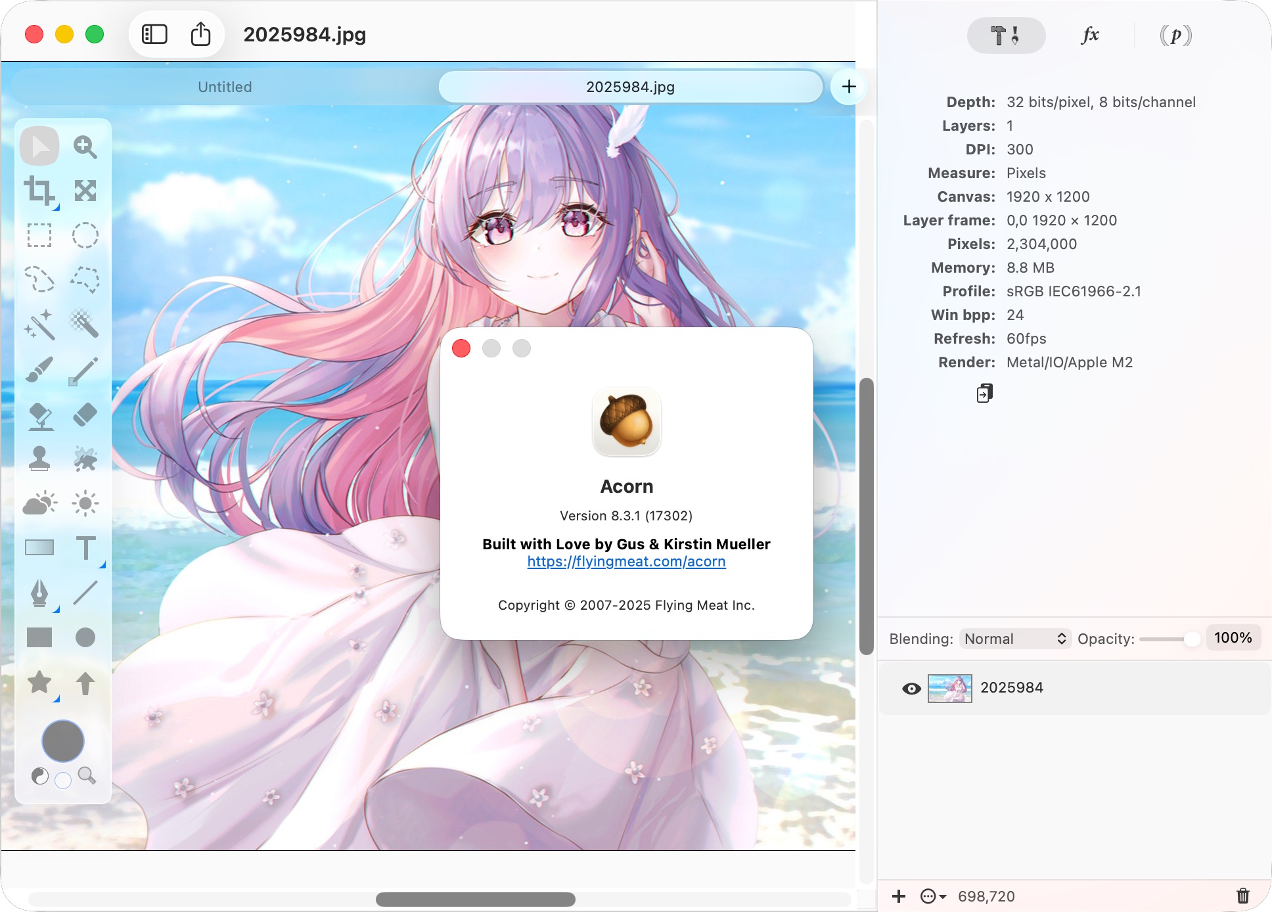
Task: Open the Share menu in title bar
Action: [x=200, y=34]
